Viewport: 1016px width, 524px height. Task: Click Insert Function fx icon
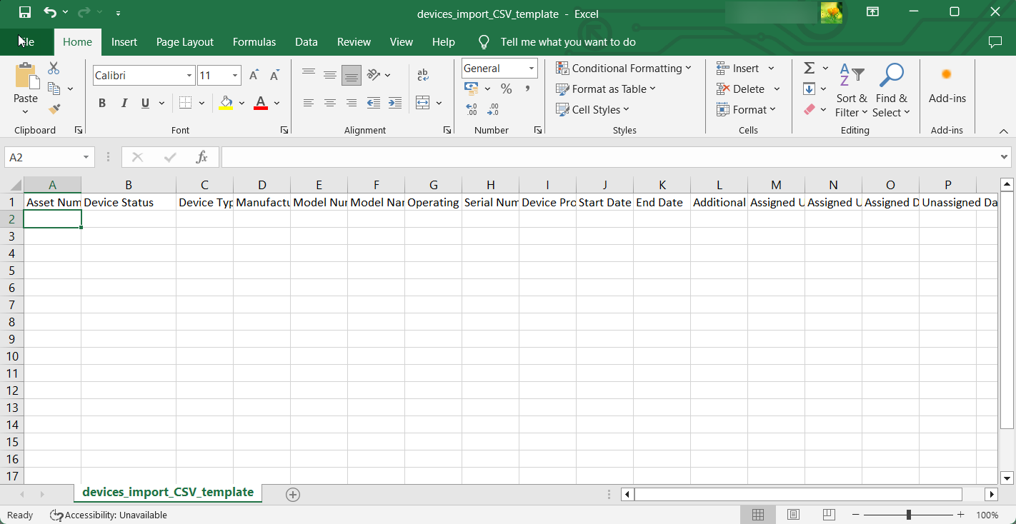(x=202, y=157)
